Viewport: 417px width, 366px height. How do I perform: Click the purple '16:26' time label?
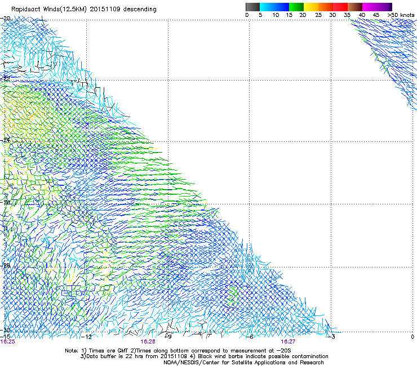pos(148,342)
